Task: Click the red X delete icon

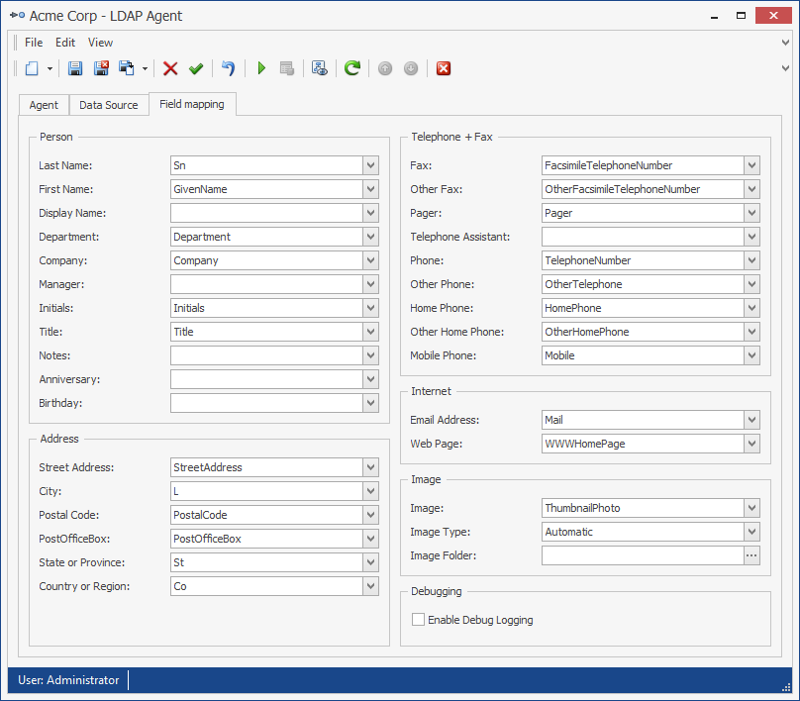Action: tap(170, 68)
